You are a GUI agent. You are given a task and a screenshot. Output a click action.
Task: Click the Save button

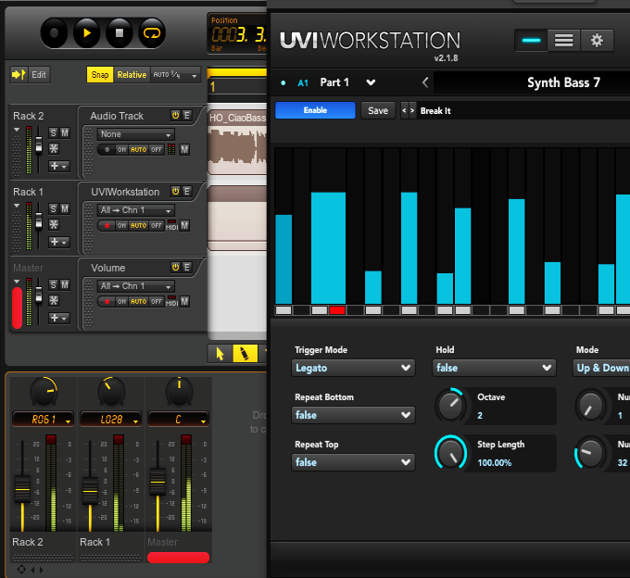click(x=378, y=110)
